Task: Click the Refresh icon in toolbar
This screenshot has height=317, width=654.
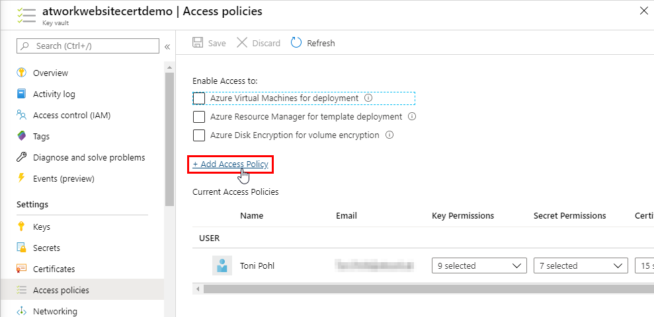Action: tap(296, 43)
